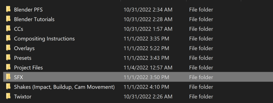Select the Presets folder name
Screen dimensions: 273x103
[x=23, y=58]
